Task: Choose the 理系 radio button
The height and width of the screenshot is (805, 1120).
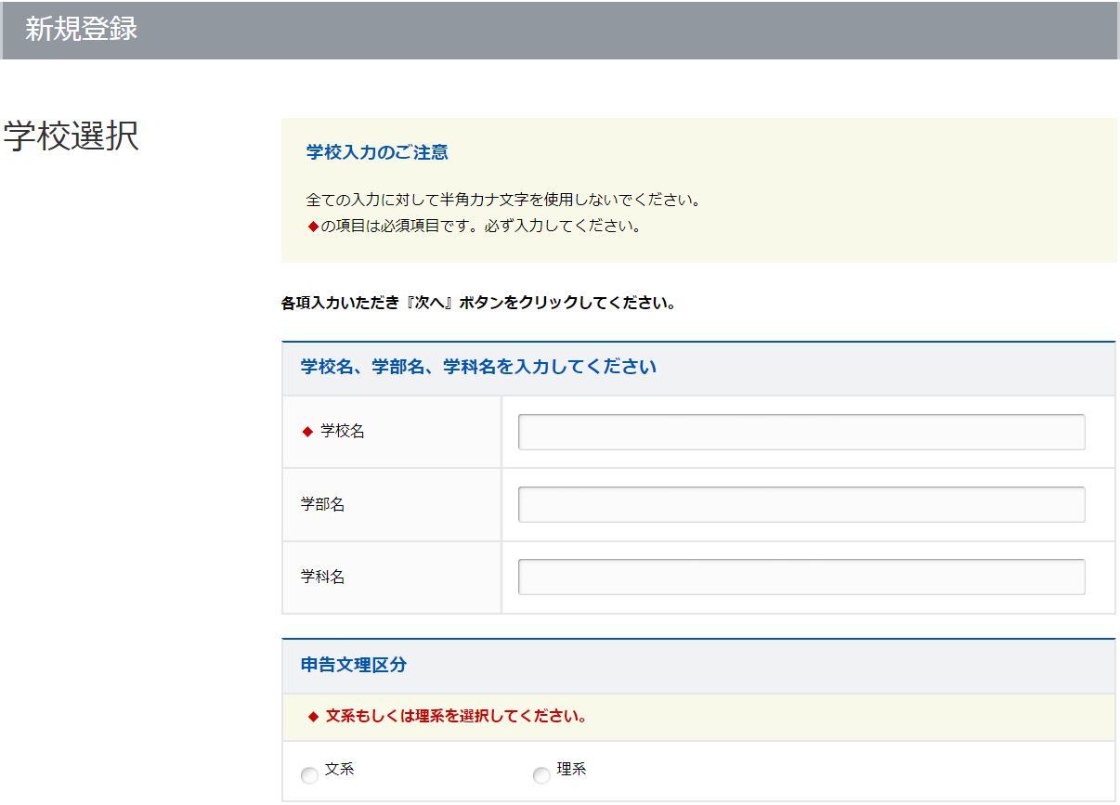Action: (x=541, y=775)
